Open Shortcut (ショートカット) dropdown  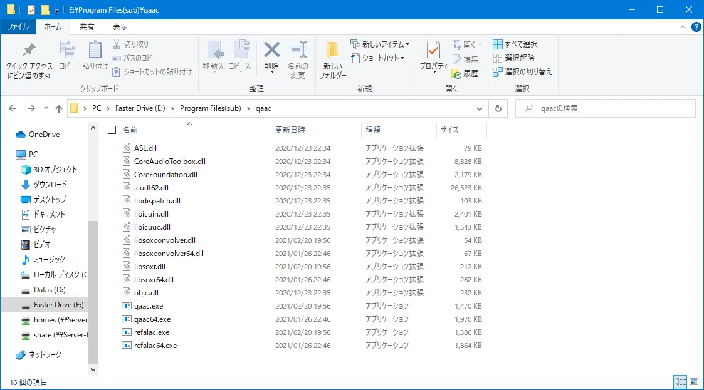tap(377, 58)
